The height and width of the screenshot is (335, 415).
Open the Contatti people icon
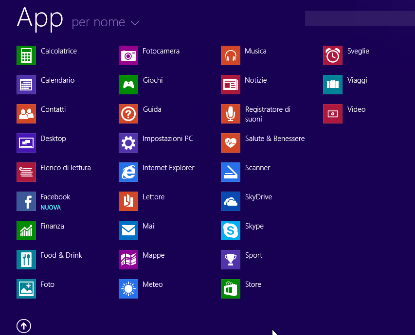click(26, 114)
